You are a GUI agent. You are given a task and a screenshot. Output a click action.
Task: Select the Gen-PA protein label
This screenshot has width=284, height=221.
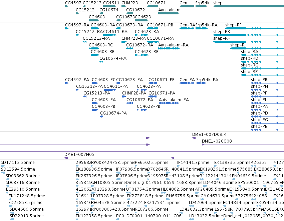coord(187,80)
